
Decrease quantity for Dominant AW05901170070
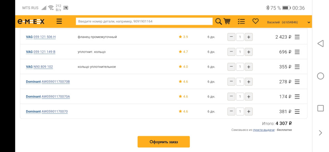[x=231, y=111]
